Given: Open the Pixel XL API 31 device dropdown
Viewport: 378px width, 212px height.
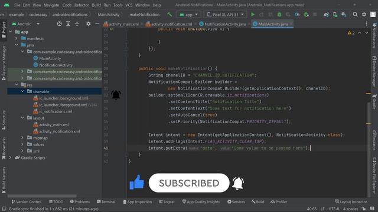Looking at the screenshot, I should point(225,14).
